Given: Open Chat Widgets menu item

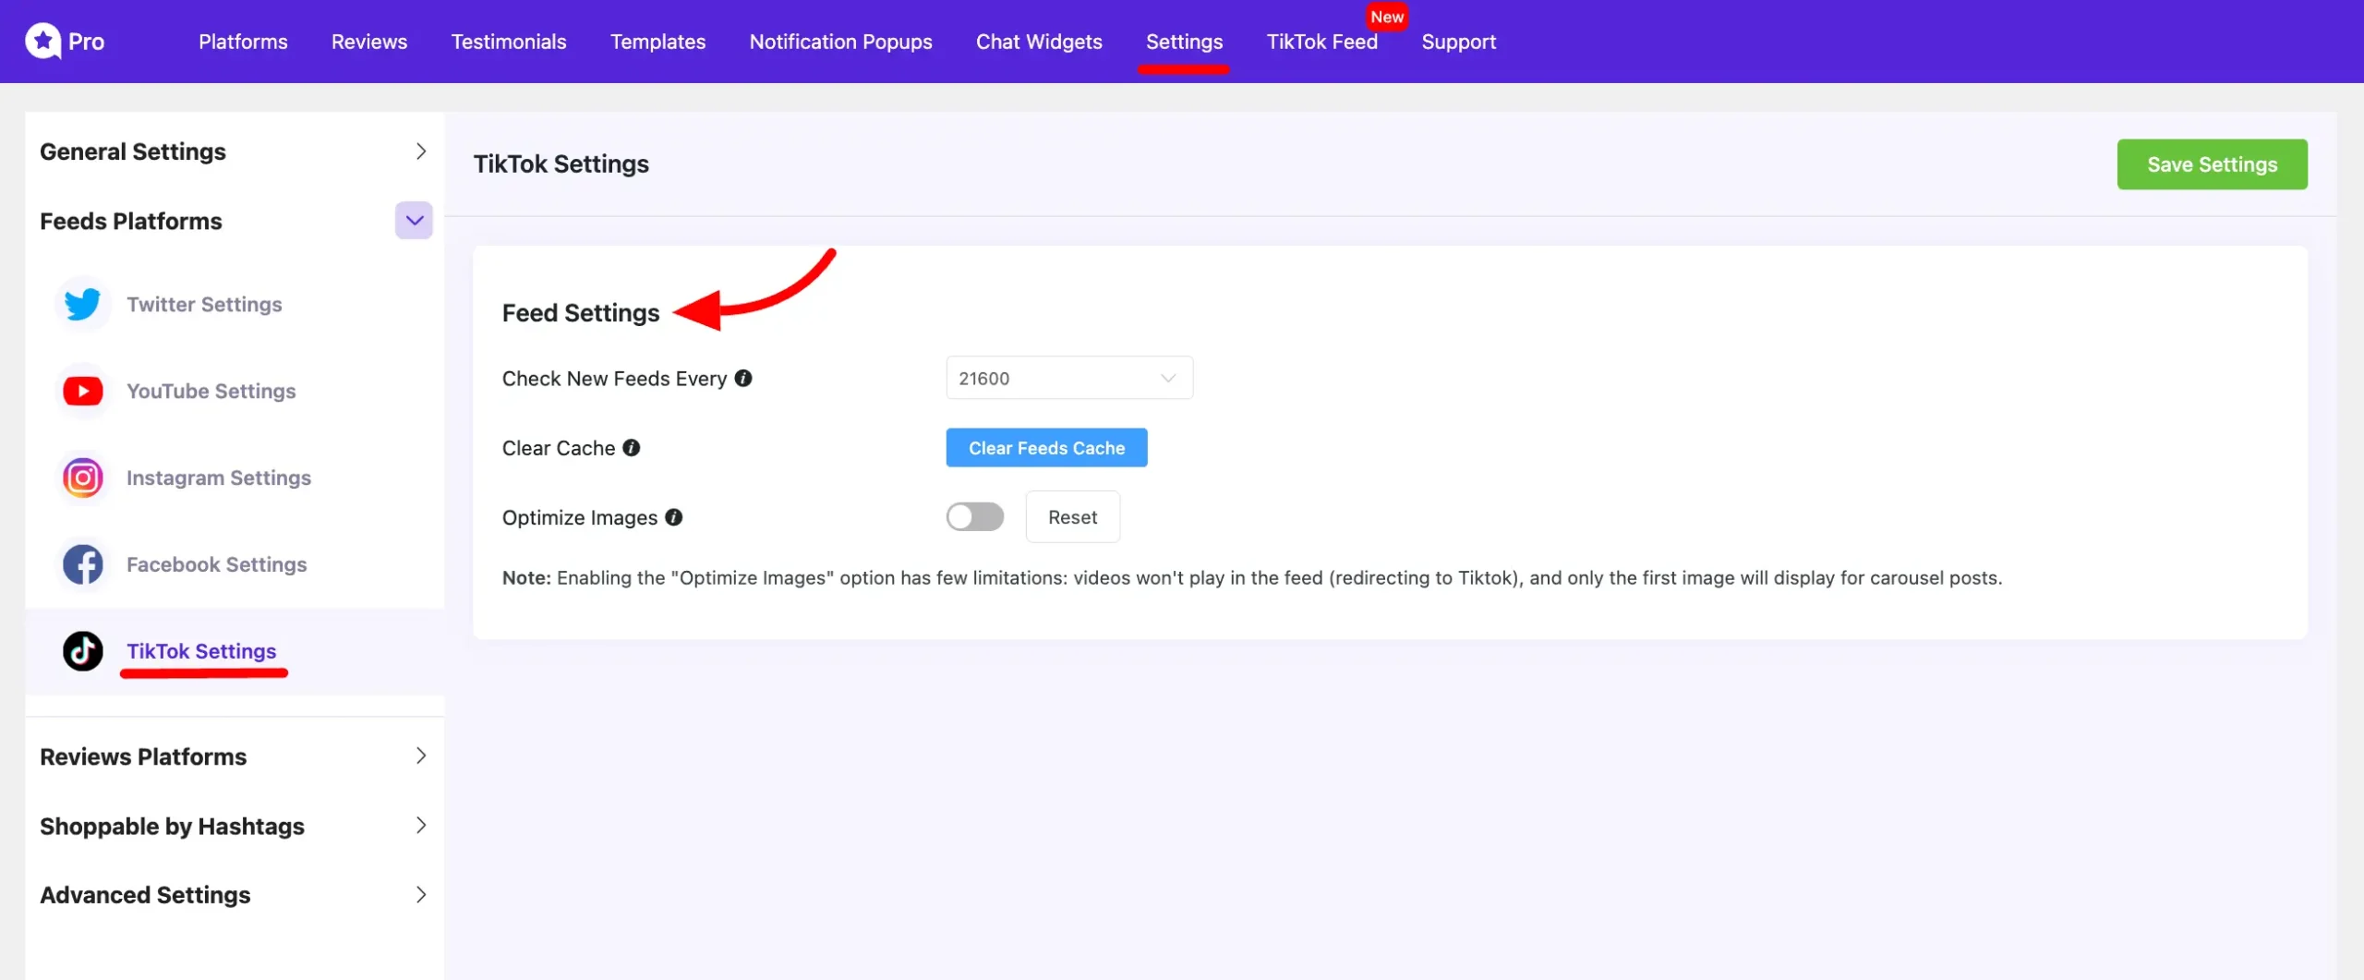Looking at the screenshot, I should point(1039,42).
